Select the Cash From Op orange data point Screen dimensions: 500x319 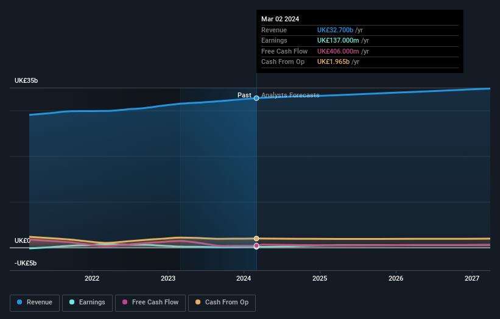pos(256,239)
